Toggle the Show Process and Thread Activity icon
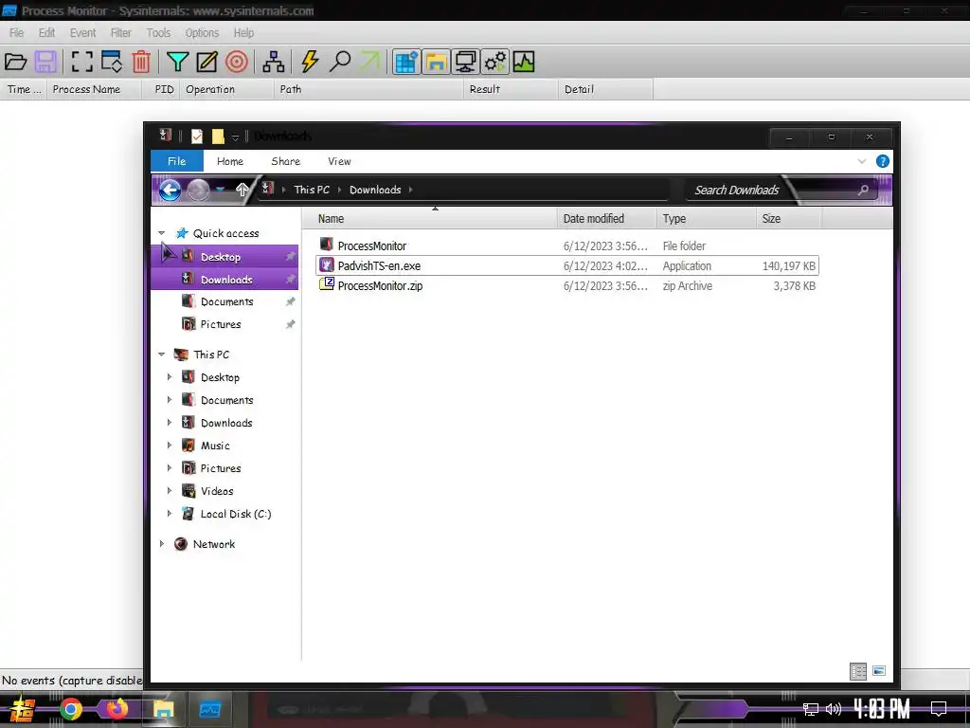This screenshot has width=970, height=728. (x=495, y=62)
